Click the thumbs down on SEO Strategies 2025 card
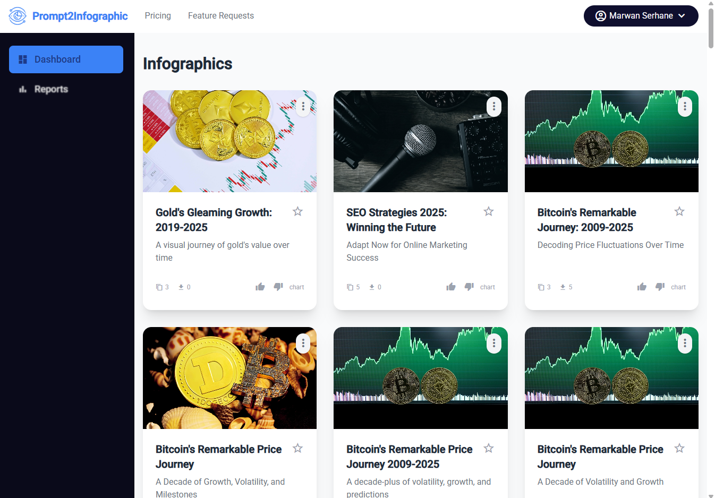 coord(469,286)
